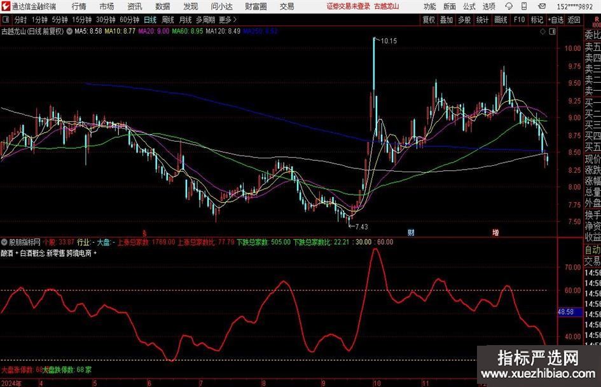Switch to 5分钟 period
Screen dimensions: 601x387
tap(60, 20)
